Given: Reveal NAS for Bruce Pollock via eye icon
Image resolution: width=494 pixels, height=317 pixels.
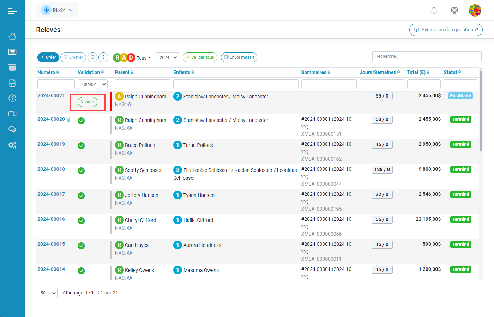Looking at the screenshot, I should (129, 153).
